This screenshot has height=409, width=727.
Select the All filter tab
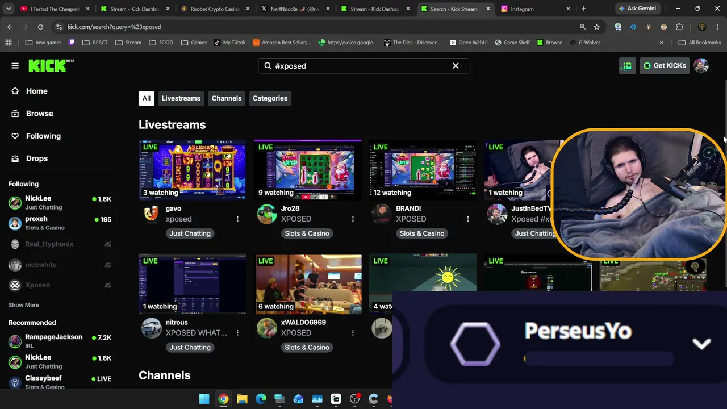(x=147, y=98)
